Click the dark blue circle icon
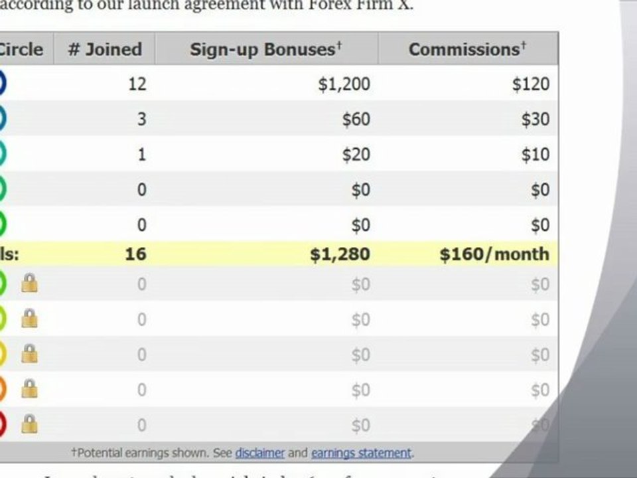This screenshot has height=478, width=637. coord(3,83)
